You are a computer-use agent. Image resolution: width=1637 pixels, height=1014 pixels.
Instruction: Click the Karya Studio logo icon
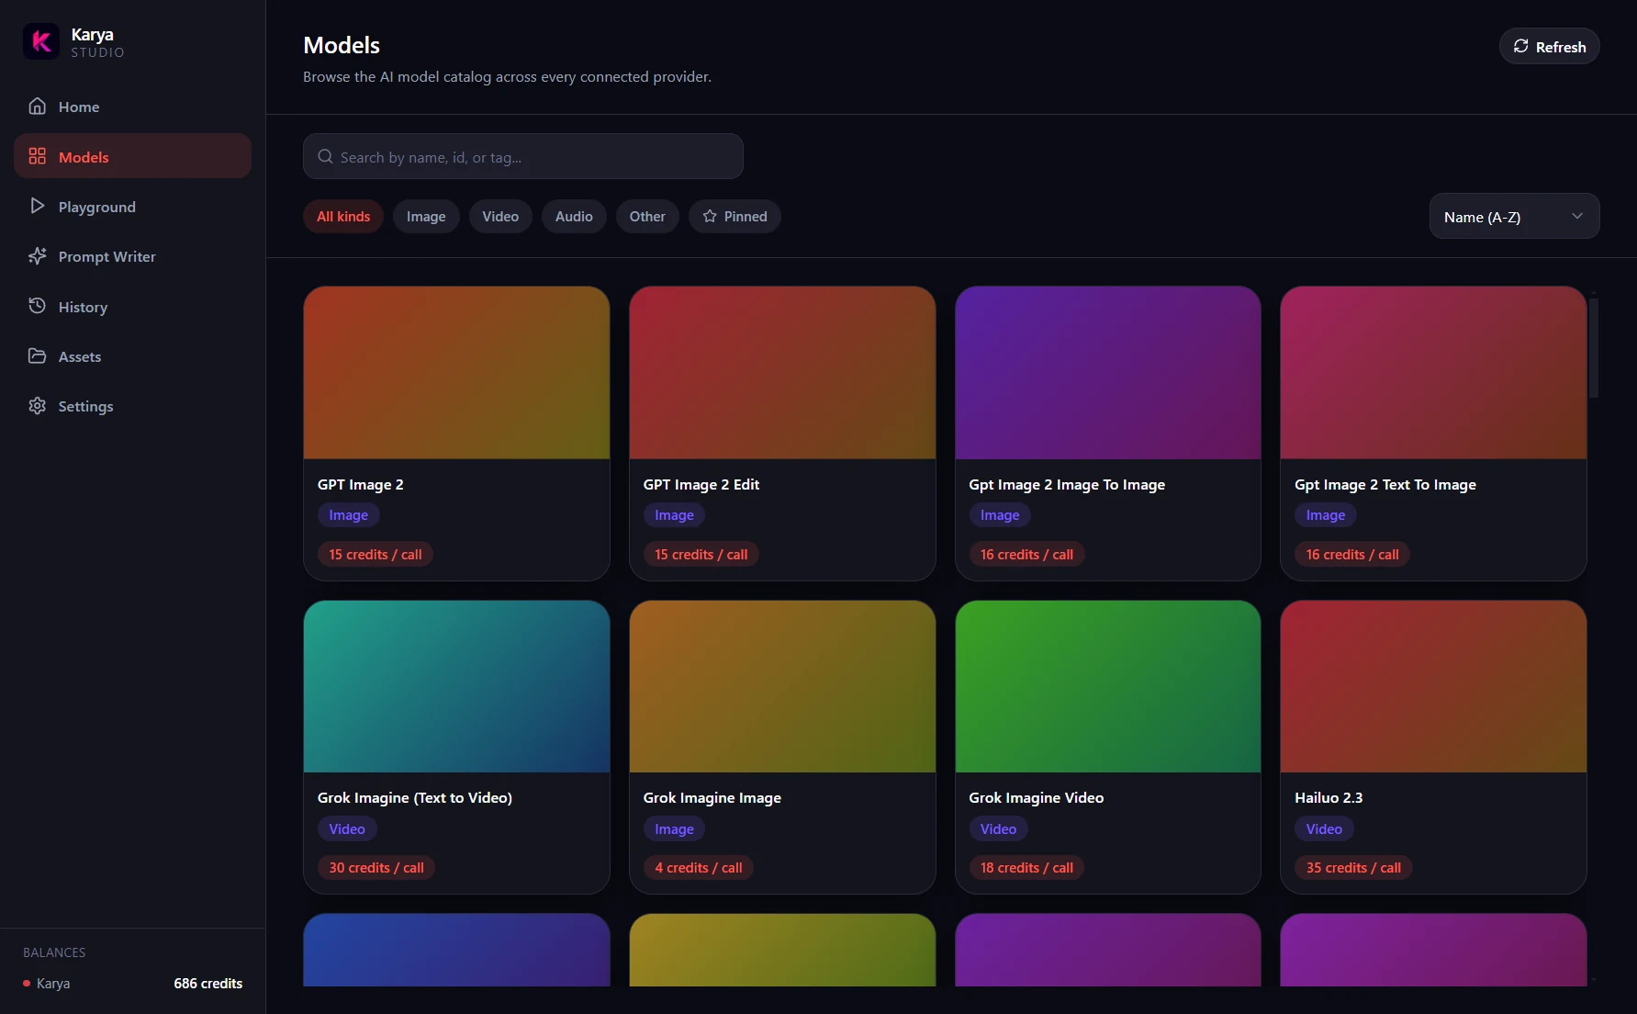click(40, 41)
